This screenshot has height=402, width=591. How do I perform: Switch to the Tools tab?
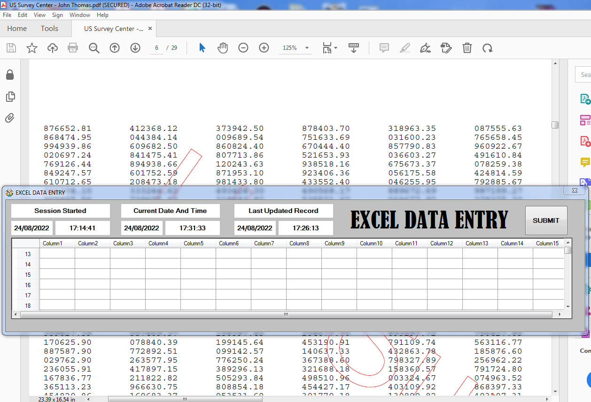pyautogui.click(x=49, y=29)
